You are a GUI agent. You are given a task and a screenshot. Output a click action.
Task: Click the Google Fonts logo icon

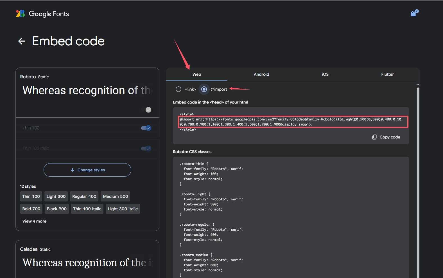20,14
